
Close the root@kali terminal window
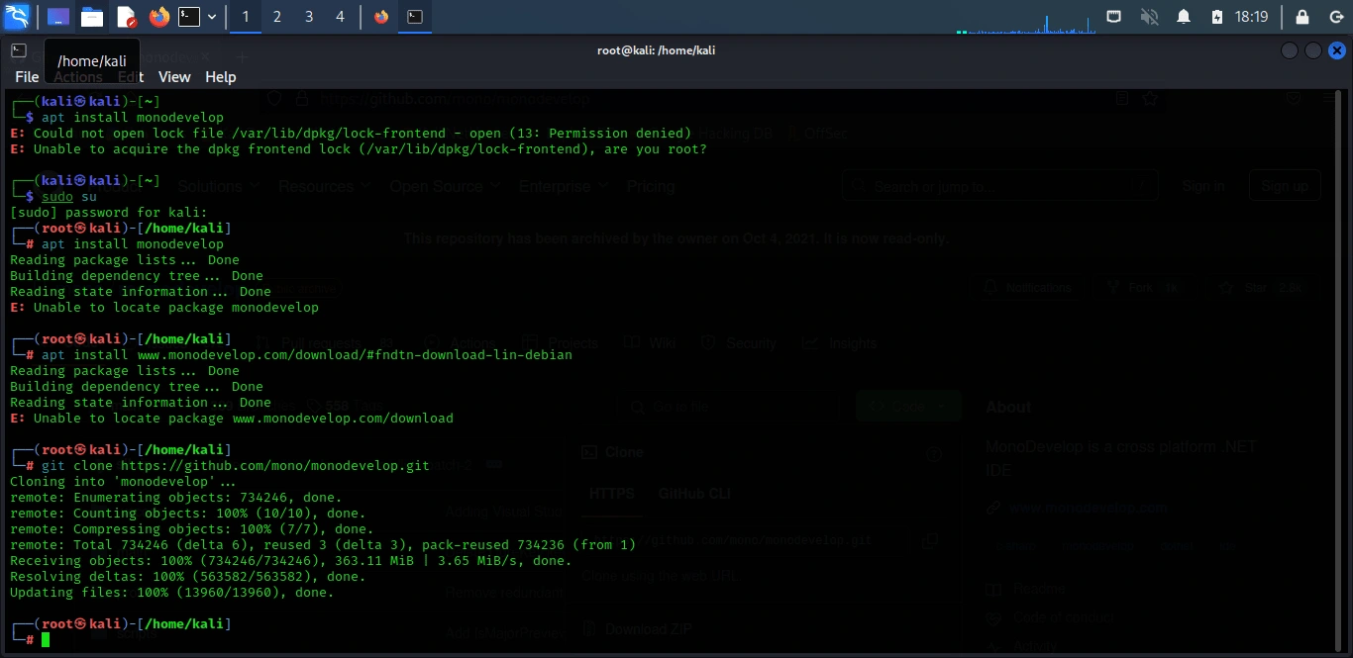[x=1336, y=50]
